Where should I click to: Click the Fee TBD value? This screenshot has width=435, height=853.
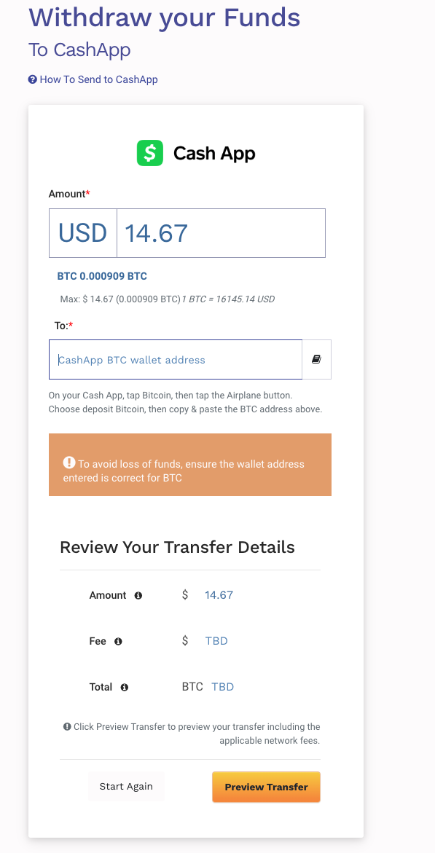tap(216, 641)
